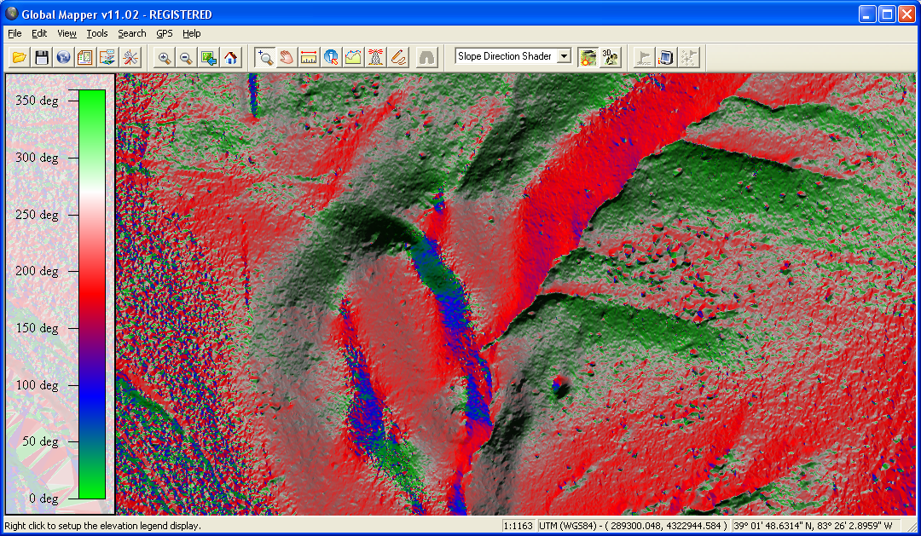921x536 pixels.
Task: Open the GPS menu
Action: [x=164, y=33]
